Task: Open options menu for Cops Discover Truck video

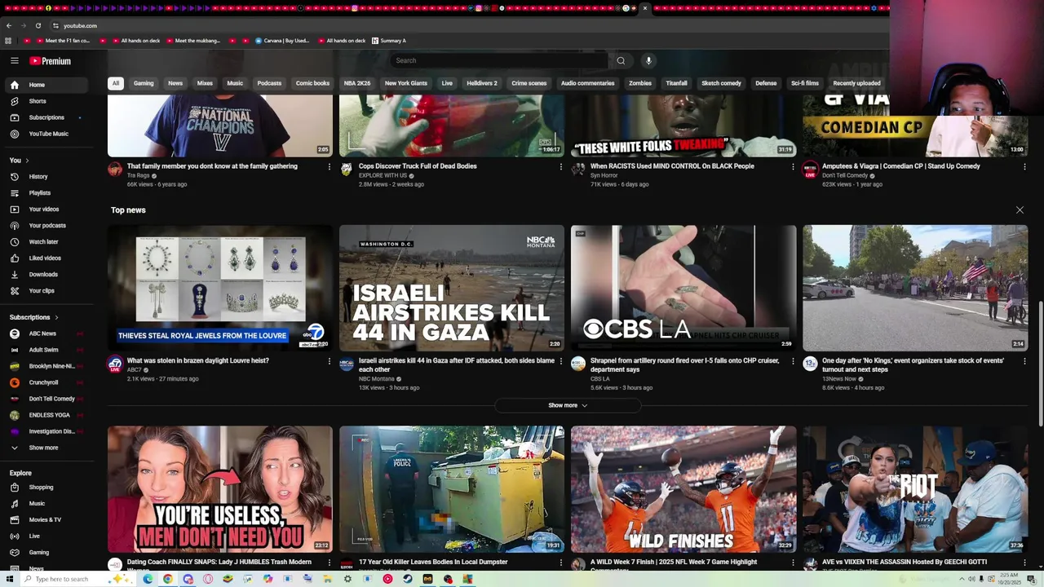Action: [561, 166]
